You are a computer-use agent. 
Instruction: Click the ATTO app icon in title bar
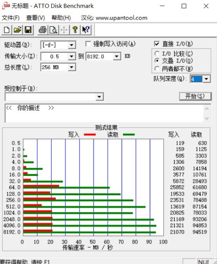pos(6,6)
